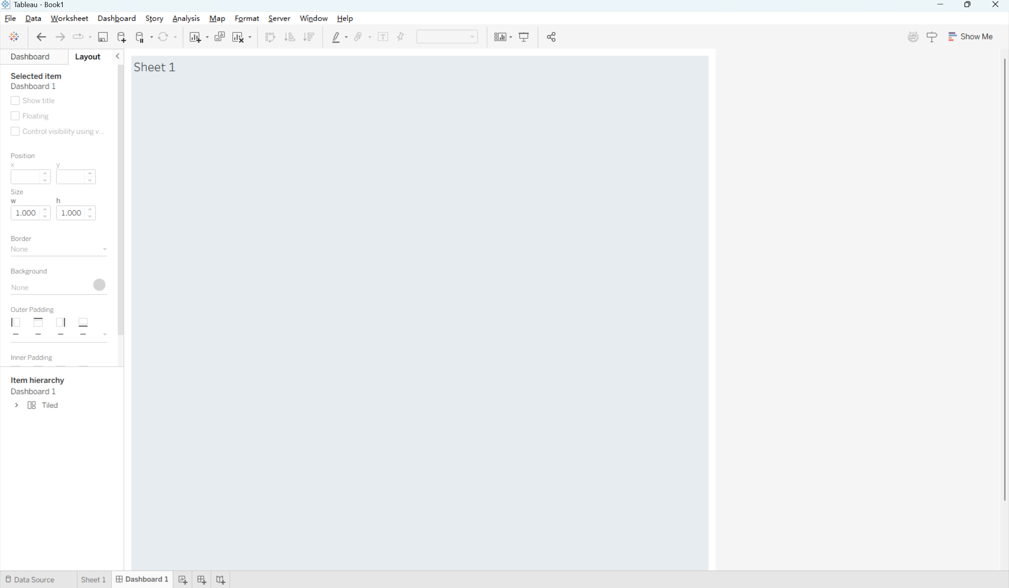Open the New Worksheet dropdown arrow
The width and height of the screenshot is (1009, 588).
pyautogui.click(x=207, y=37)
